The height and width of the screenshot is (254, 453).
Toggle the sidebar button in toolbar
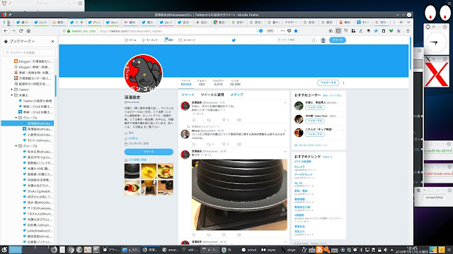pyautogui.click(x=338, y=31)
